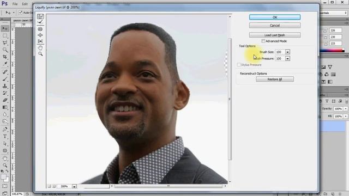Pick the Clone Stamp tool
The height and width of the screenshot is (196, 349).
pos(5,86)
